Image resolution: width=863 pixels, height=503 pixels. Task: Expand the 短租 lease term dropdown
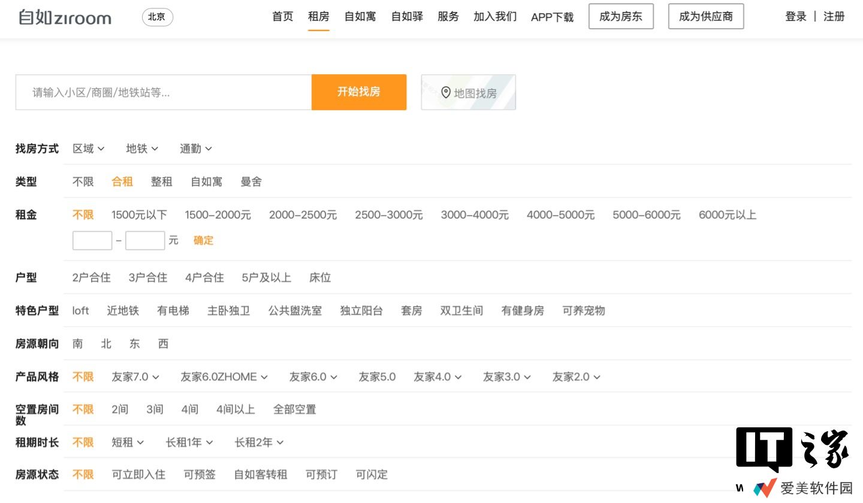[128, 442]
